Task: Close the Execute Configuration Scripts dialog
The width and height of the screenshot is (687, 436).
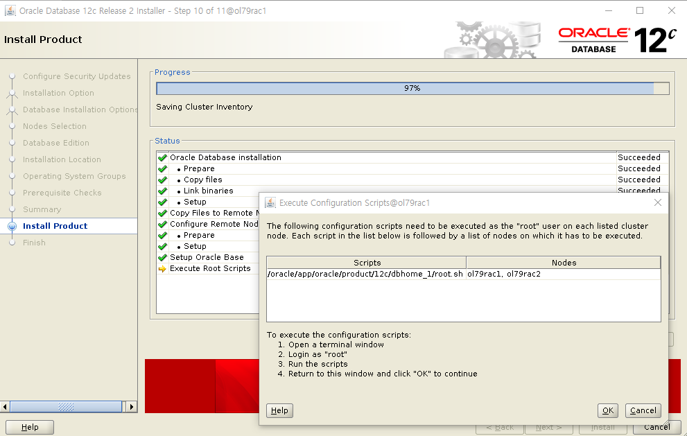Action: click(658, 202)
